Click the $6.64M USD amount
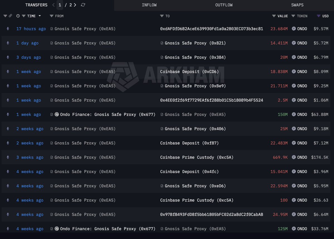This screenshot has height=239, width=334. click(321, 215)
